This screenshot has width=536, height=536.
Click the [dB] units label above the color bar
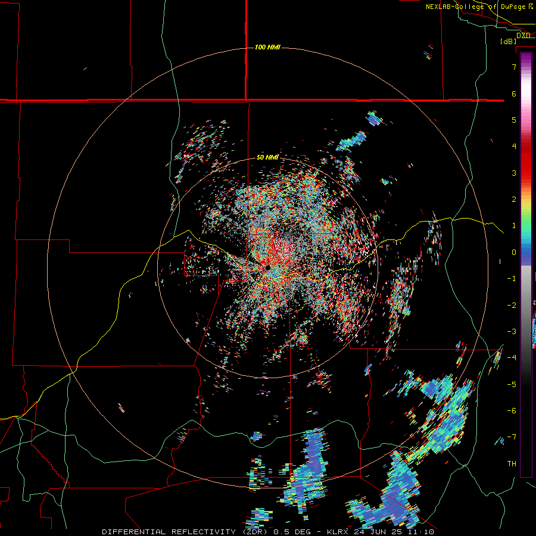pyautogui.click(x=508, y=41)
